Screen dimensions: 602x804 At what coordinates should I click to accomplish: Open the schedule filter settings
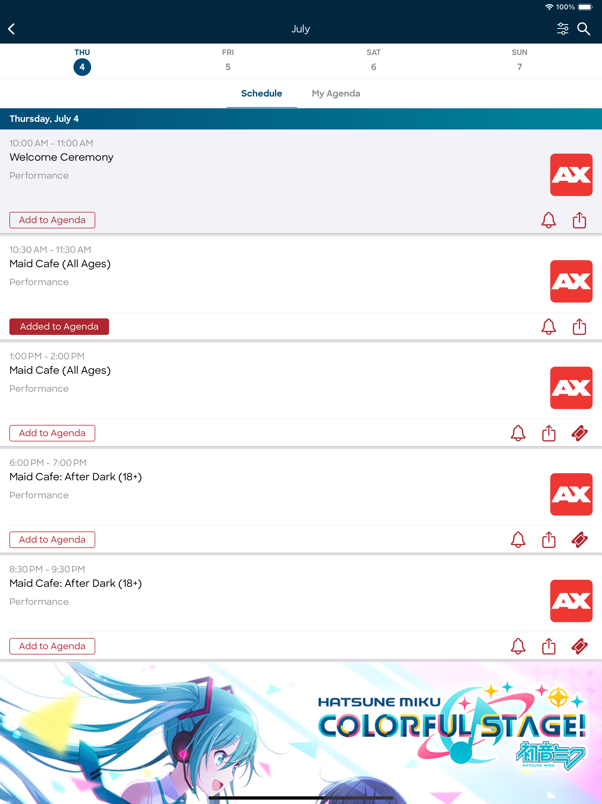[x=562, y=29]
